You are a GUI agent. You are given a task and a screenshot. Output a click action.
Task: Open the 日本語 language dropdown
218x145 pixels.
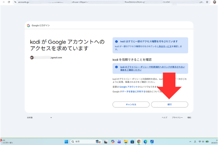click(39, 117)
